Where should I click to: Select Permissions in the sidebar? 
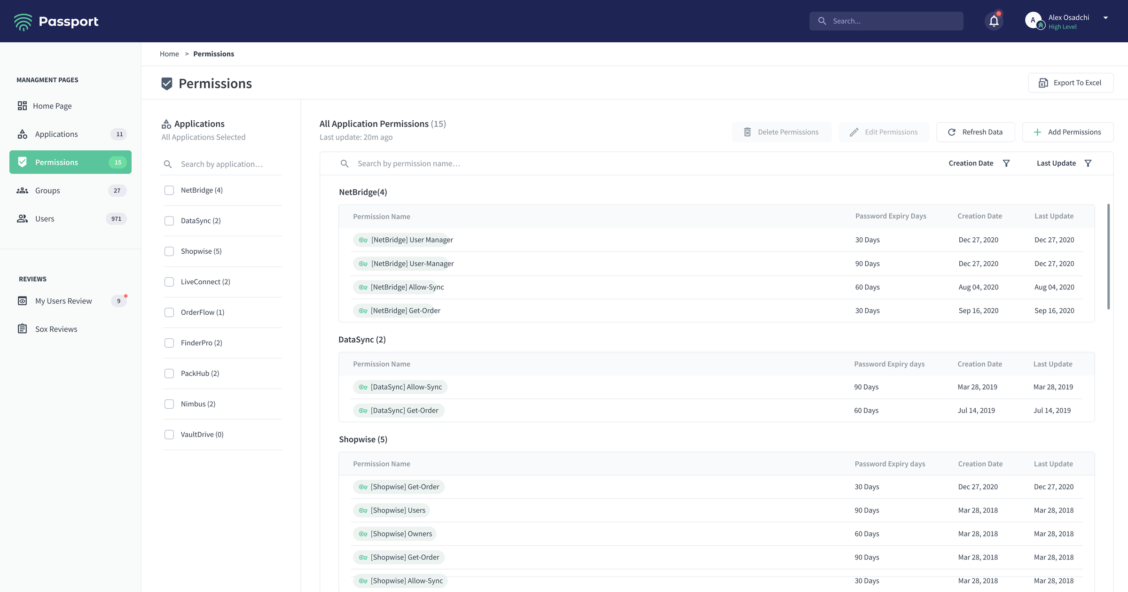[70, 162]
